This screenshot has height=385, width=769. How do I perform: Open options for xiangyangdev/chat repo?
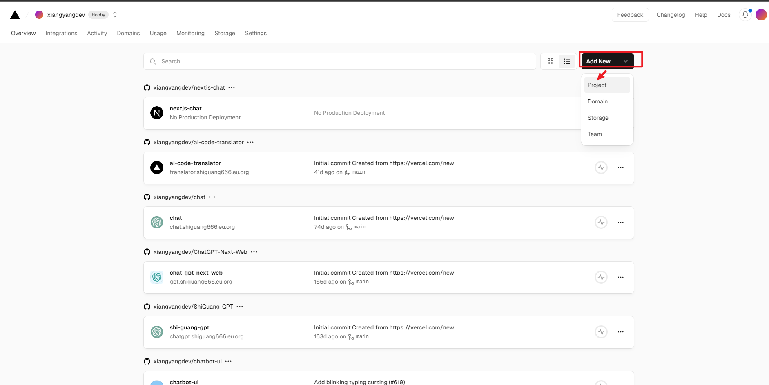pyautogui.click(x=212, y=197)
